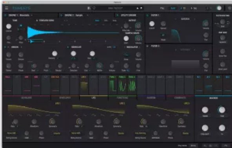
Task: Switch to the Seq view tab
Action: click(194, 9)
